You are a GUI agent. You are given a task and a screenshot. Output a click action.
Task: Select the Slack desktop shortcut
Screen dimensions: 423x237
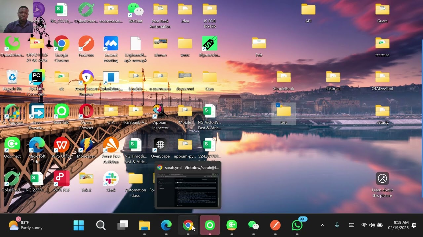[x=111, y=182]
